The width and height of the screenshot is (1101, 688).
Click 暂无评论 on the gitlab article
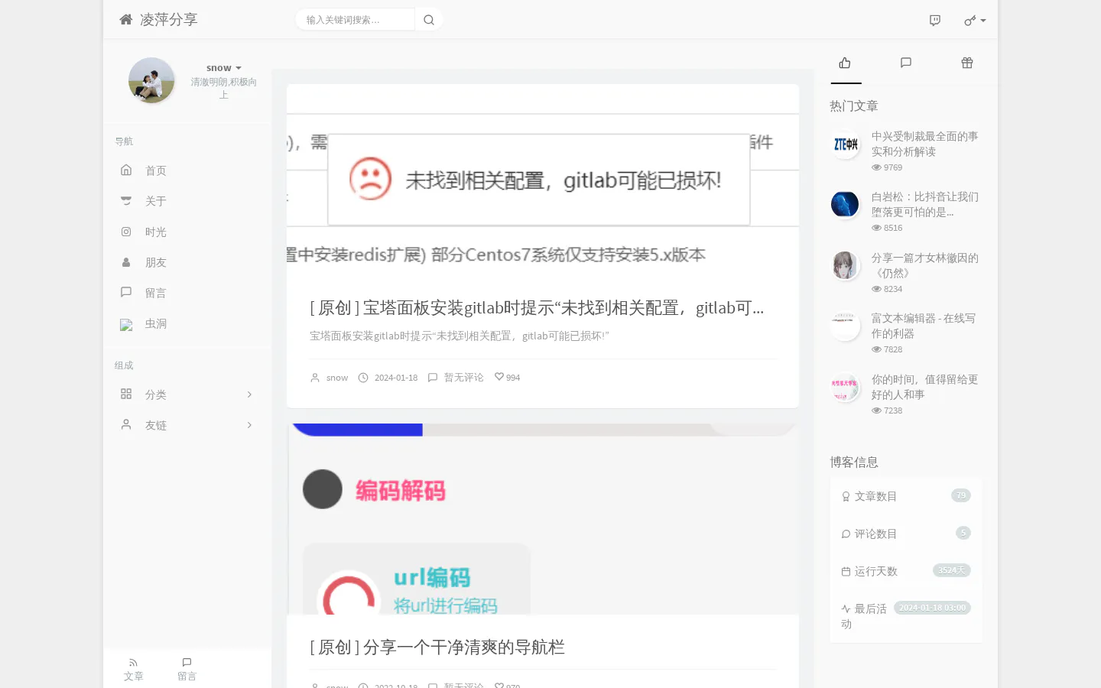coord(464,378)
